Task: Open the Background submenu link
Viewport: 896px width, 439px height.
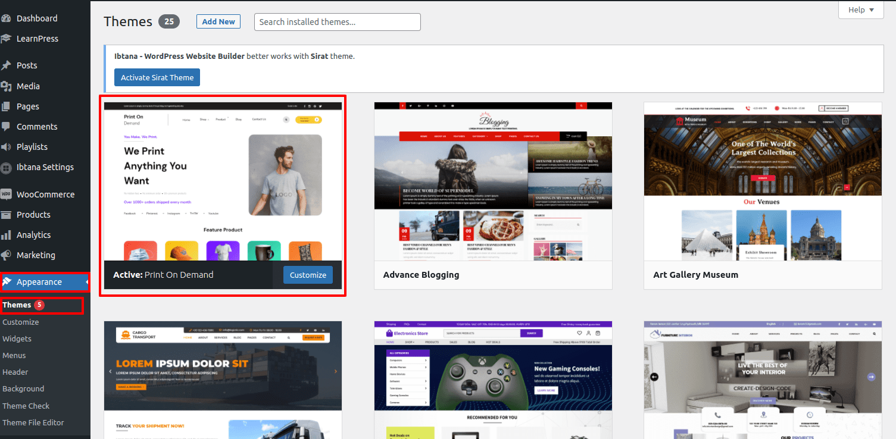Action: coord(23,388)
